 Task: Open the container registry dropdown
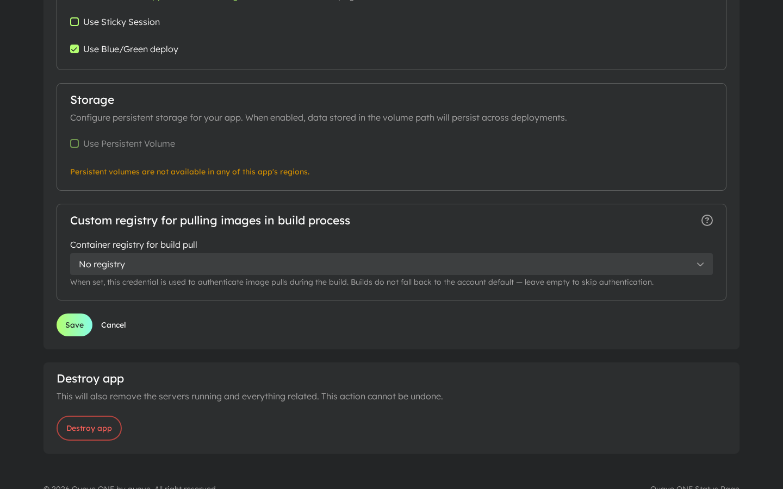[x=391, y=264]
